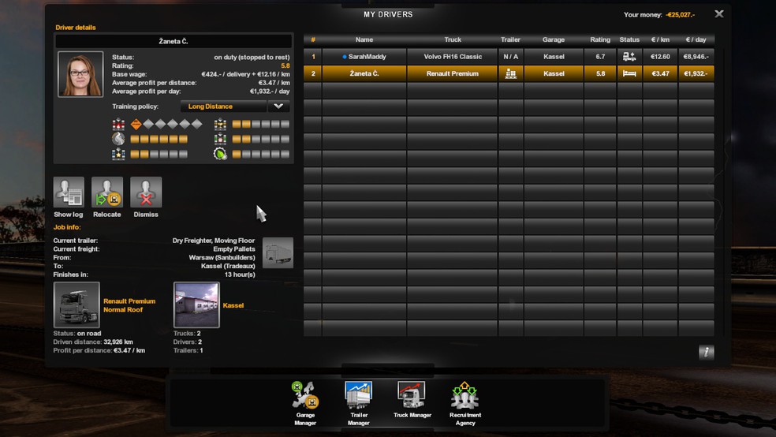This screenshot has width=776, height=437.
Task: Sort drivers by Rating column
Action: pos(600,39)
